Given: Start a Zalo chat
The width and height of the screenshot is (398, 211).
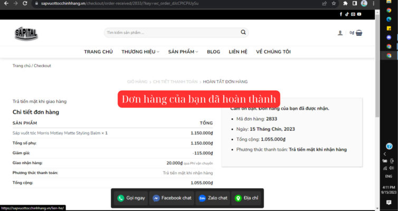Looking at the screenshot, I should (213, 198).
